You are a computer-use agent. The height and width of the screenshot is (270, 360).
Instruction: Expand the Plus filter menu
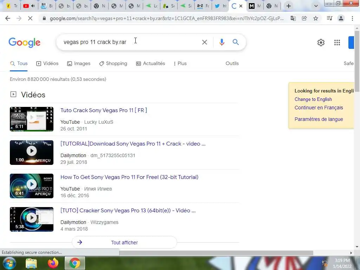click(x=180, y=64)
